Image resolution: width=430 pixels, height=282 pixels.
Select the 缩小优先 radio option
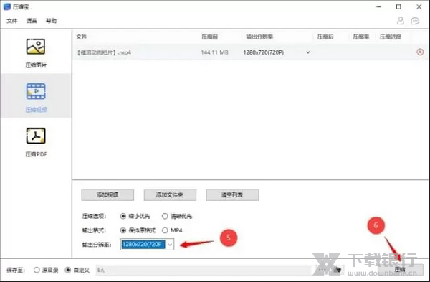pyautogui.click(x=123, y=216)
